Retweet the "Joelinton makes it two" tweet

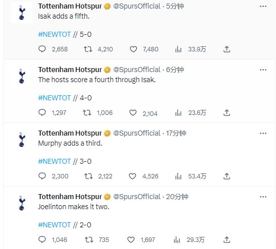(x=89, y=240)
